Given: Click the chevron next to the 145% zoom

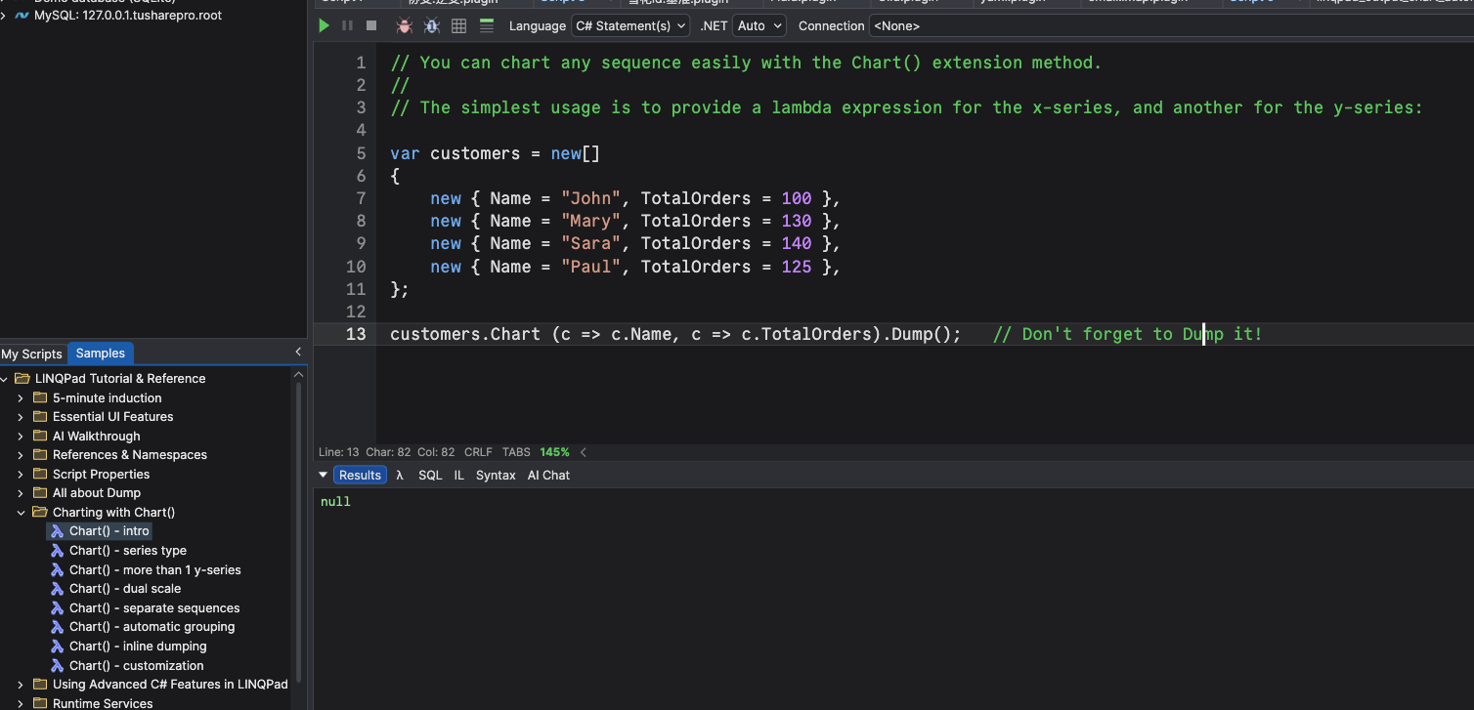Looking at the screenshot, I should [584, 452].
